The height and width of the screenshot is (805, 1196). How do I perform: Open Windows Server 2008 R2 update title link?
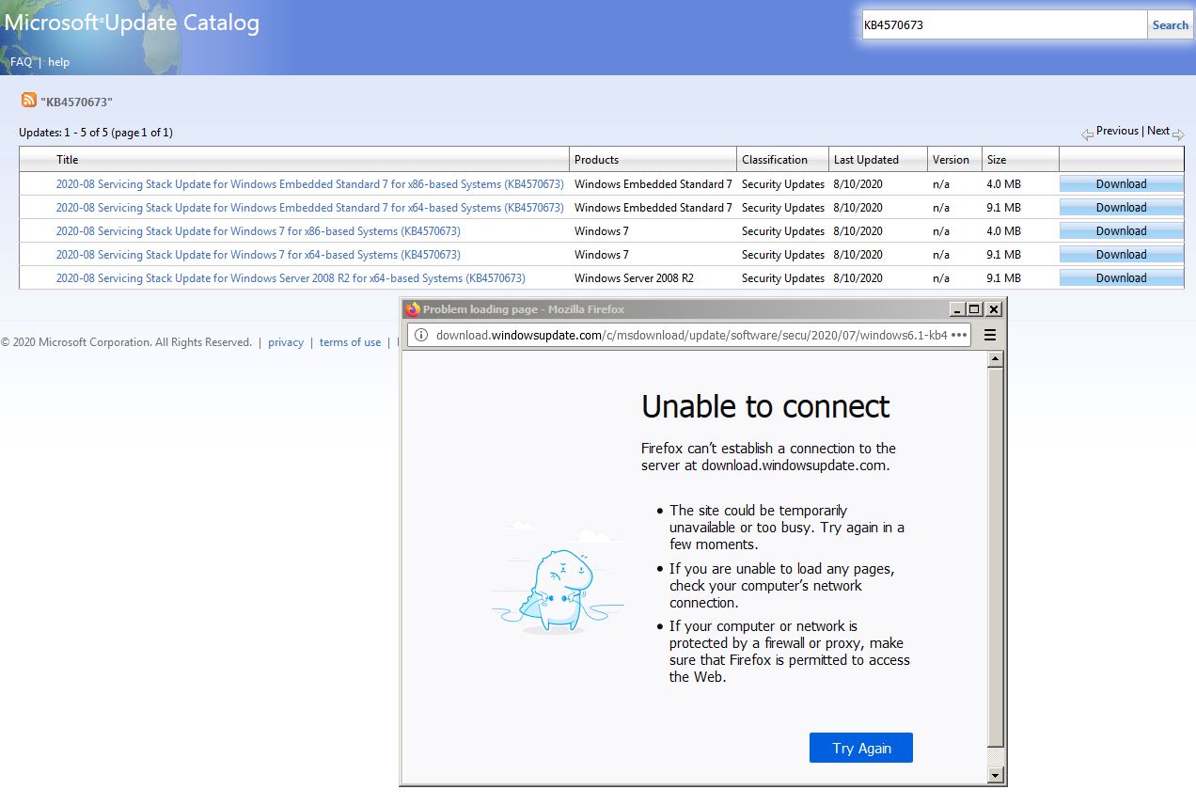[291, 278]
